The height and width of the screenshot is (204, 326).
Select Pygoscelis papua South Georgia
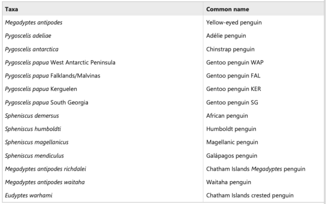[47, 103]
